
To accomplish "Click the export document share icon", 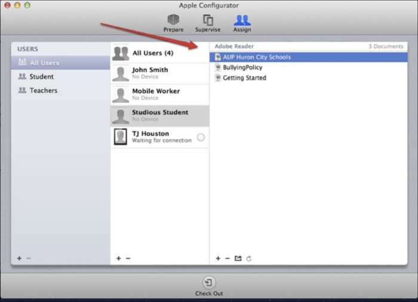I will click(238, 258).
